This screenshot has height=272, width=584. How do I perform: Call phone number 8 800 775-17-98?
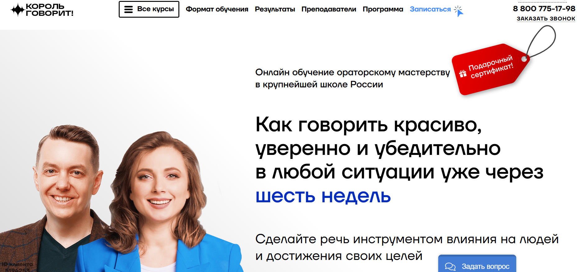[x=544, y=9]
